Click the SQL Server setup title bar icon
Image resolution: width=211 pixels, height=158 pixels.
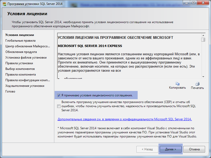(x=4, y=4)
